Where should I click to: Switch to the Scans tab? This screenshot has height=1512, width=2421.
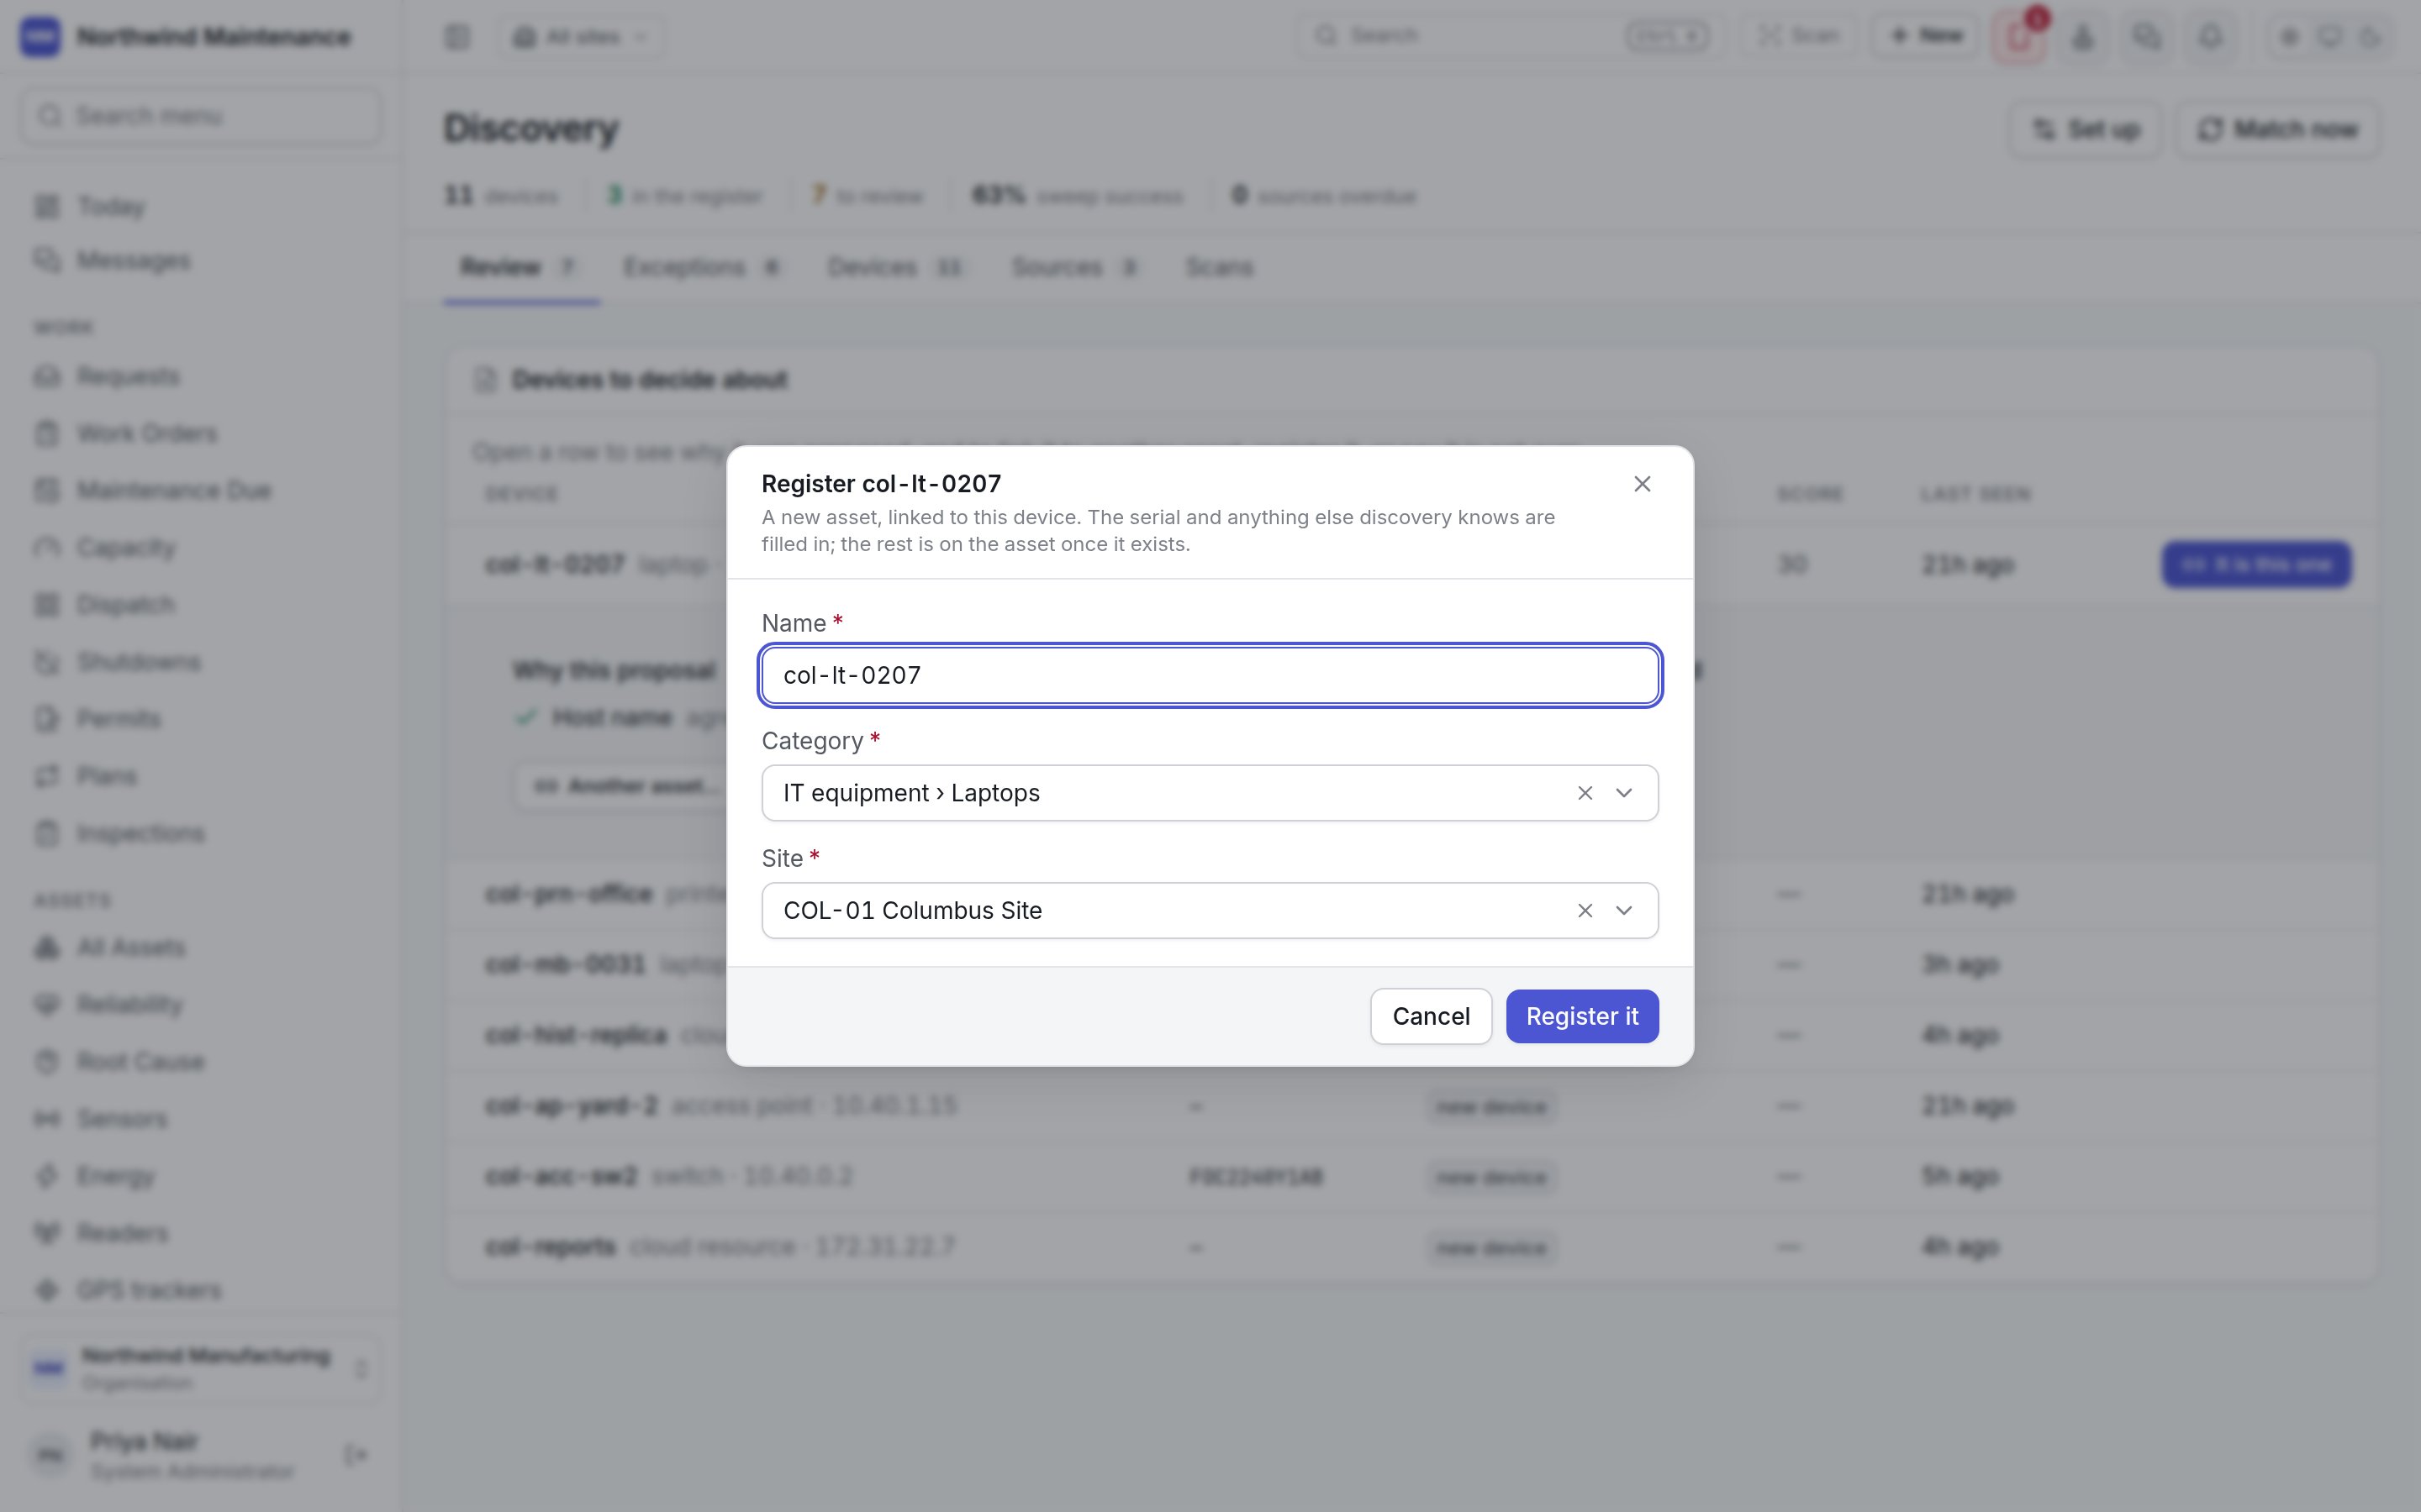point(1219,267)
